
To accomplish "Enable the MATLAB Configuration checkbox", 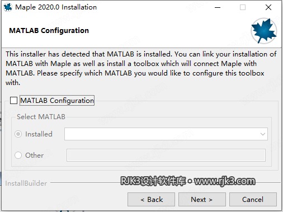I will [13, 101].
